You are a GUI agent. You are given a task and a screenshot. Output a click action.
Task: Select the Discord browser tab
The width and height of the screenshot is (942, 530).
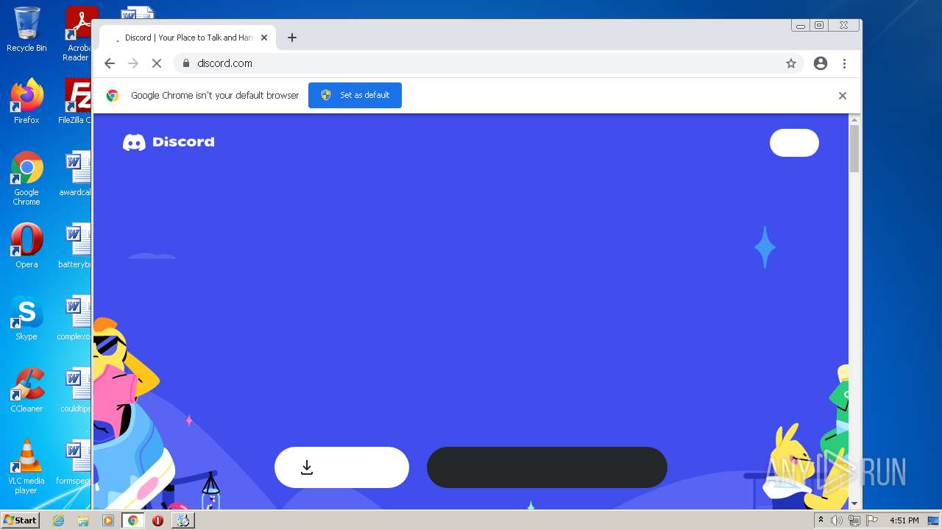point(187,38)
